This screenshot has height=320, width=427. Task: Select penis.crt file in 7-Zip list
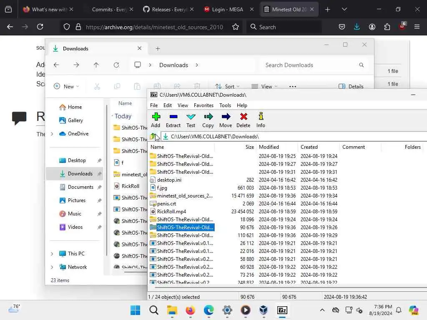(166, 203)
